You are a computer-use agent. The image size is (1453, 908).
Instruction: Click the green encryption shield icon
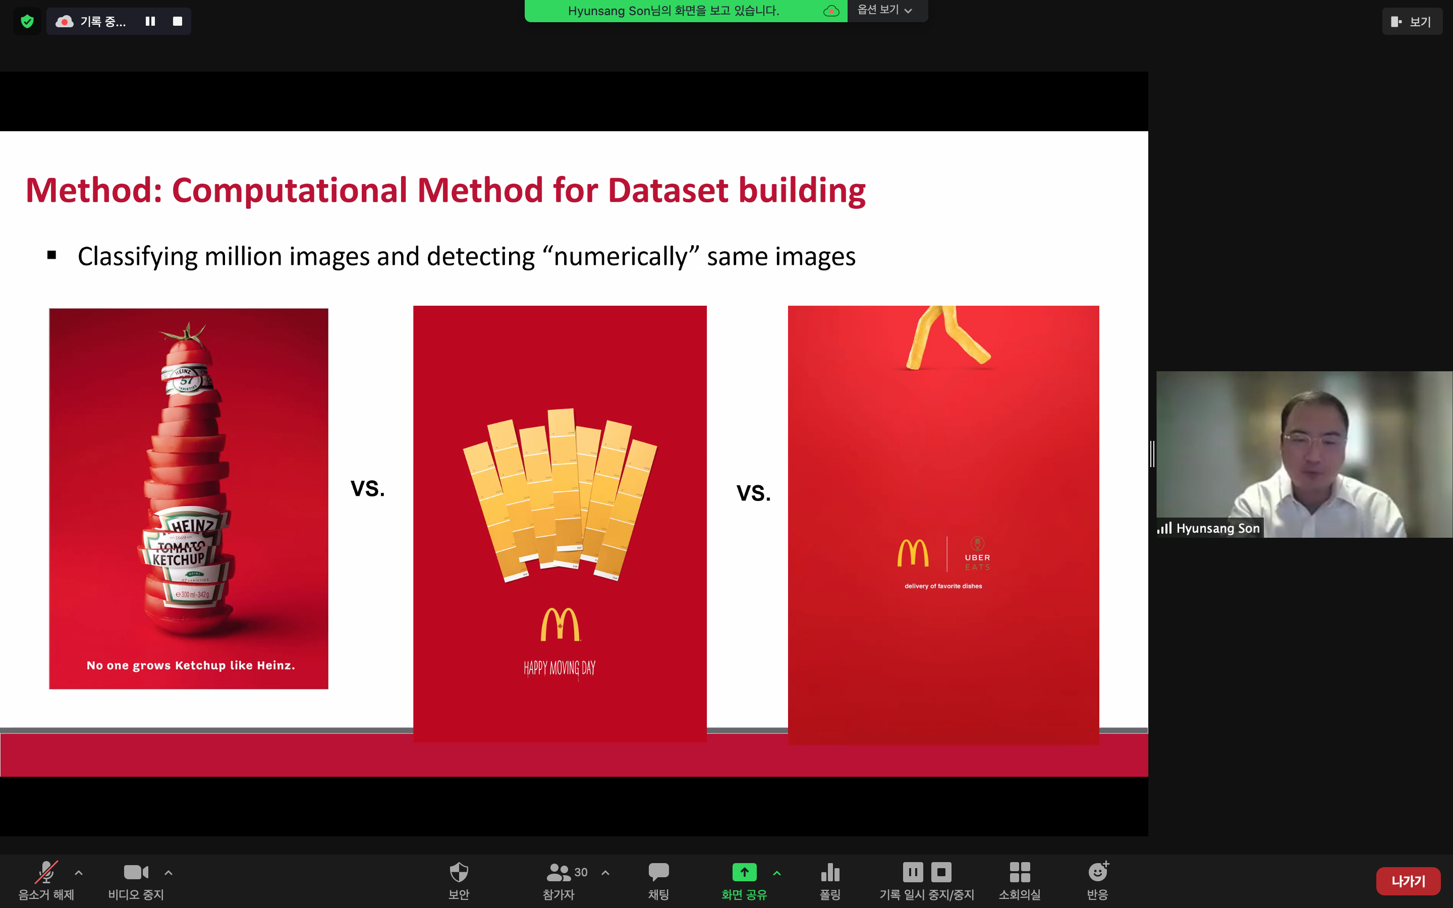tap(27, 22)
